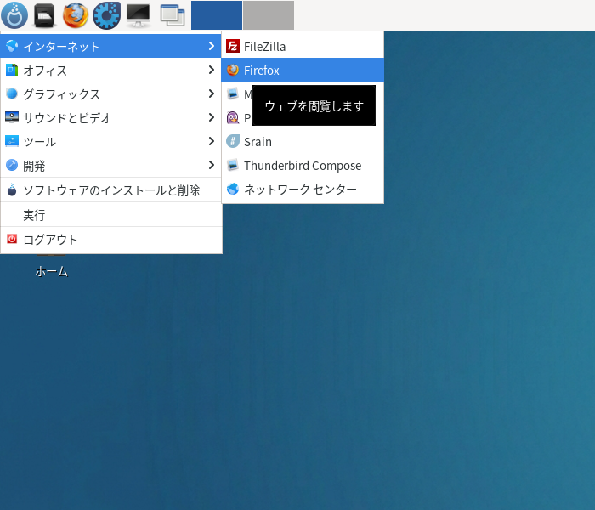Screen dimensions: 595x510
Task: Click the グラフィックス blue sphere icon
Action: [12, 93]
